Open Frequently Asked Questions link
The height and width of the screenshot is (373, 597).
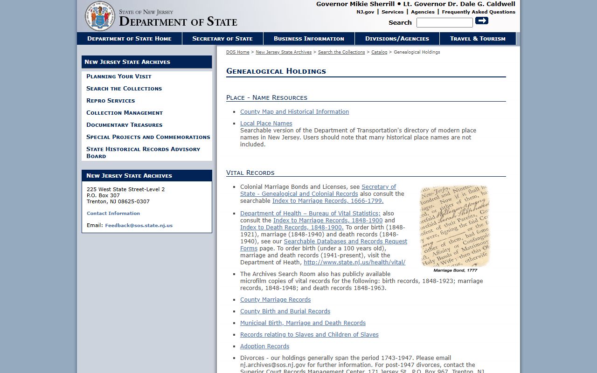tap(479, 12)
